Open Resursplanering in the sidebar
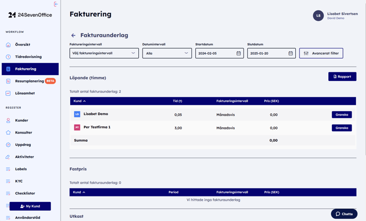The height and width of the screenshot is (221, 366). coord(29,81)
